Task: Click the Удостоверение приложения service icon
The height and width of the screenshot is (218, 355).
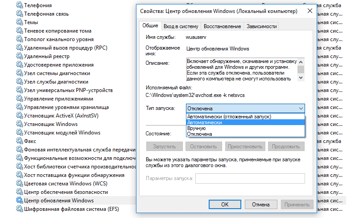Action: pyautogui.click(x=20, y=65)
